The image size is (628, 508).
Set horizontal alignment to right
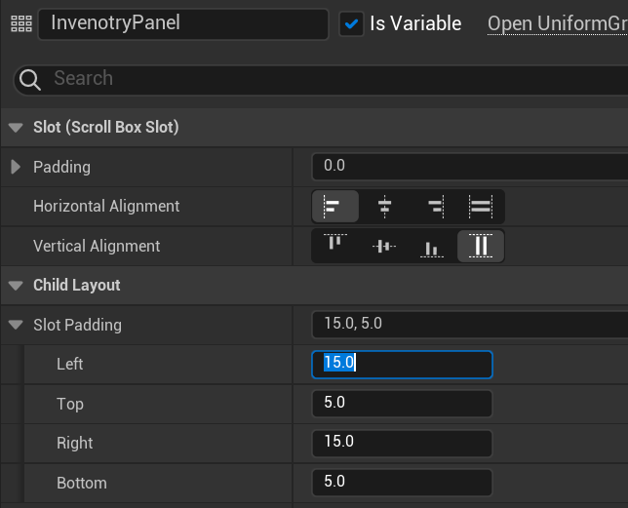pos(434,207)
